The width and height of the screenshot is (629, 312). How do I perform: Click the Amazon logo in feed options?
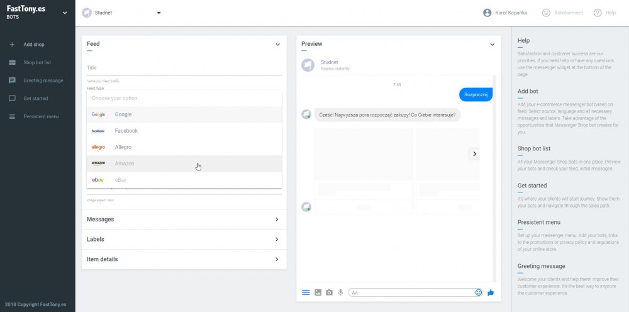[98, 164]
